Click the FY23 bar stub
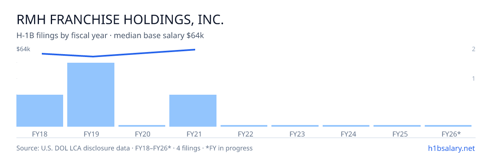This screenshot has height=164, width=492. pyautogui.click(x=295, y=126)
